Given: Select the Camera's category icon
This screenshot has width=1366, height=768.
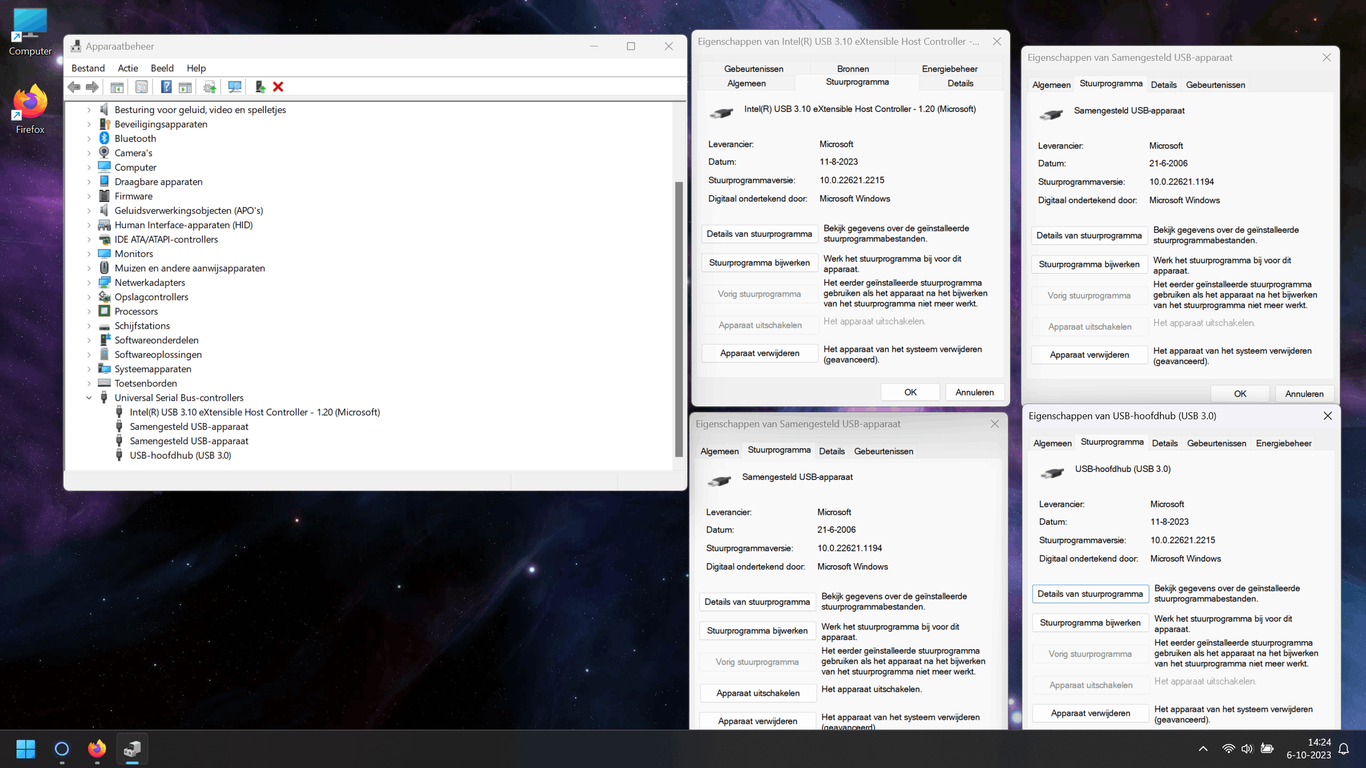Looking at the screenshot, I should point(104,153).
